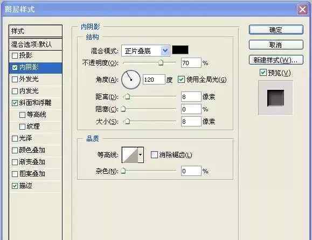The width and height of the screenshot is (312, 240).
Task: Click the 不透明度 opacity slider handle
Action: [x=161, y=63]
